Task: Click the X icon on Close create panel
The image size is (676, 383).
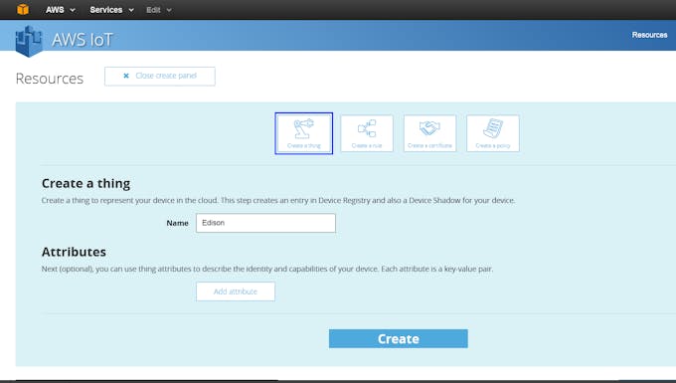Action: click(126, 76)
